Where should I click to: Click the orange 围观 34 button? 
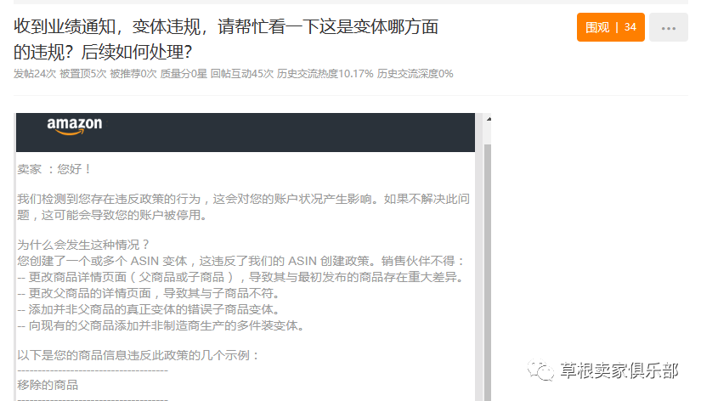click(610, 27)
